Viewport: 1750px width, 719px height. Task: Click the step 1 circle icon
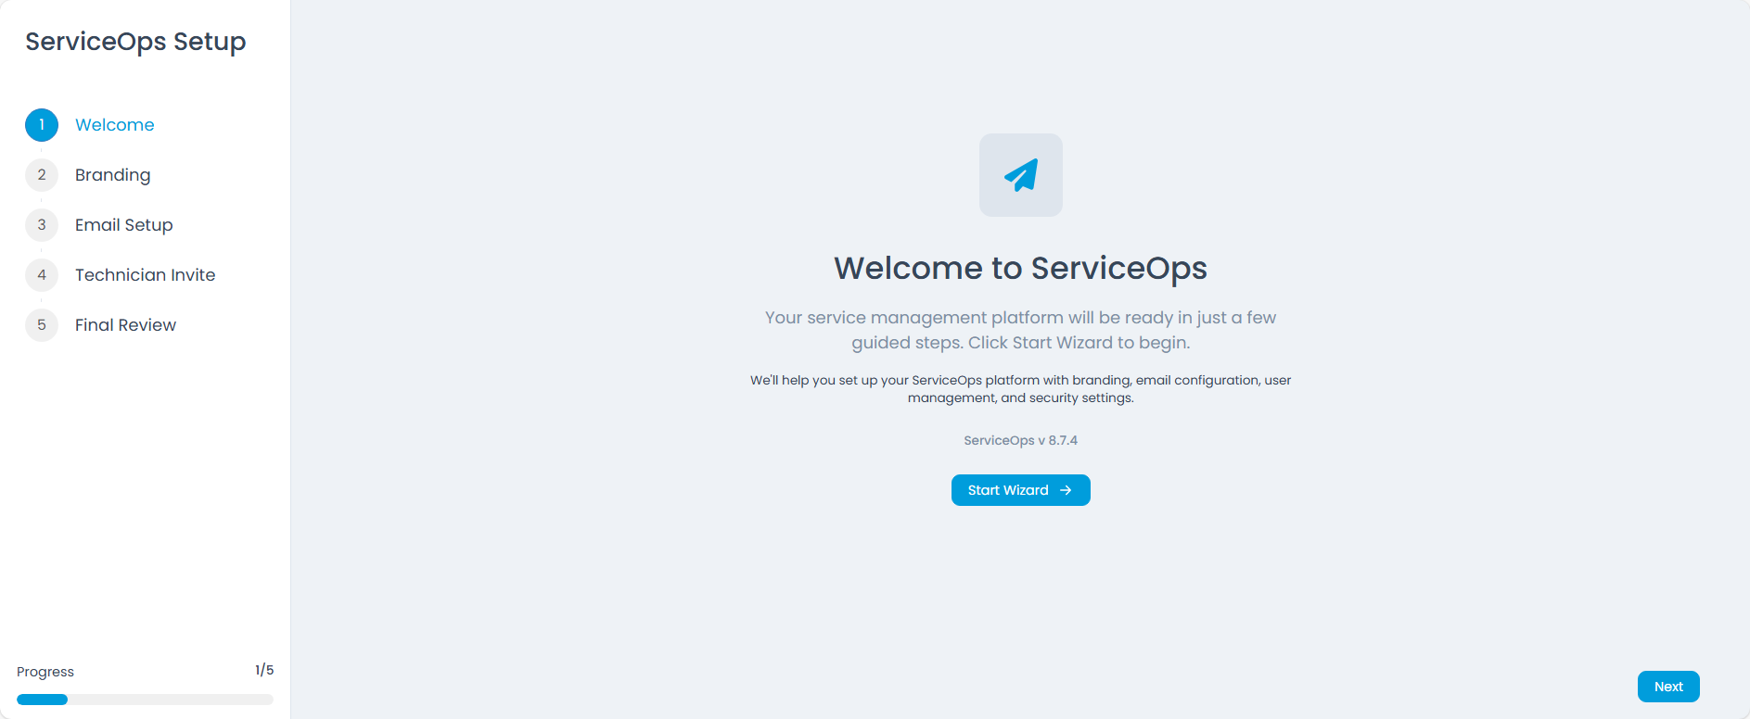[42, 125]
